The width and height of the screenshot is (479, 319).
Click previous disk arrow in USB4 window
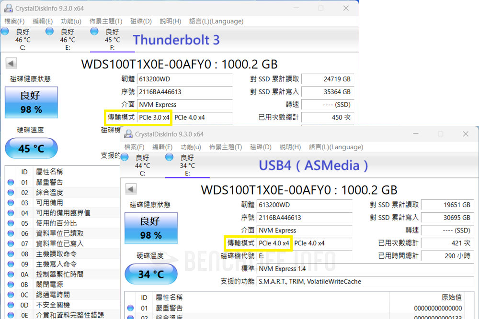click(131, 189)
